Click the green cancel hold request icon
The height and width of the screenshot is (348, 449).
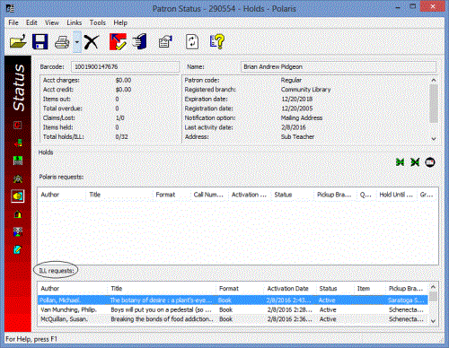(x=415, y=162)
